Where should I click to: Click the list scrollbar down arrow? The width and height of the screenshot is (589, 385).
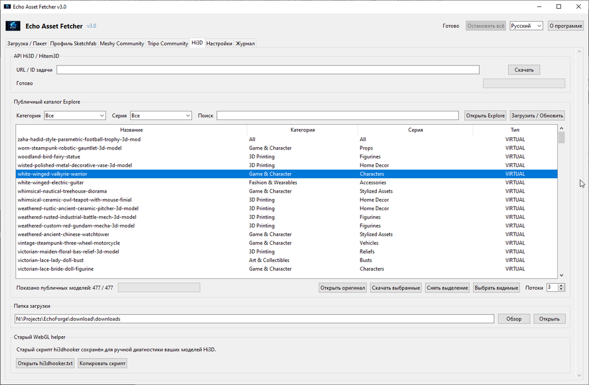561,276
